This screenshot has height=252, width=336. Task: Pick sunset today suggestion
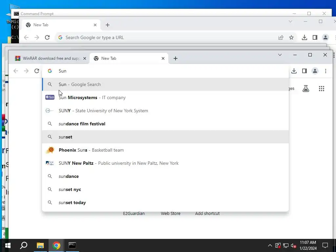tap(165, 202)
